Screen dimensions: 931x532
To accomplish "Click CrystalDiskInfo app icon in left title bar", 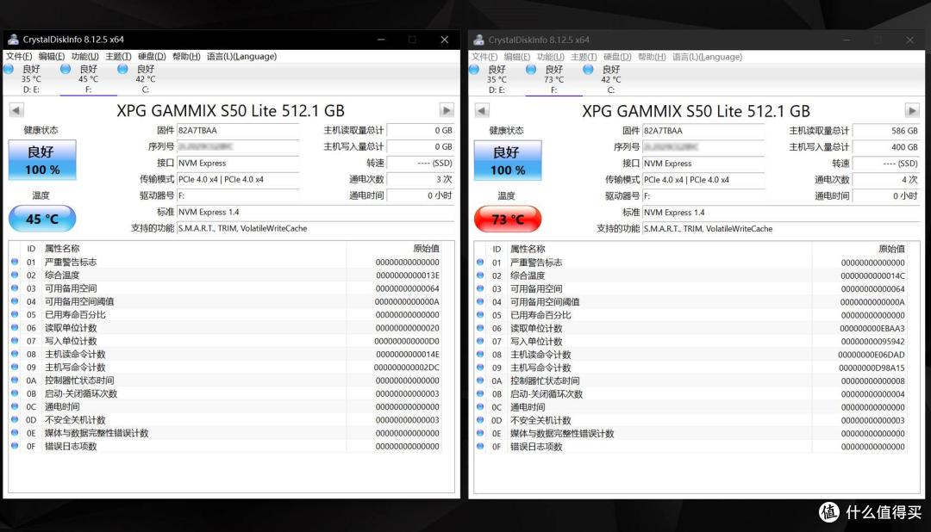I will point(13,39).
